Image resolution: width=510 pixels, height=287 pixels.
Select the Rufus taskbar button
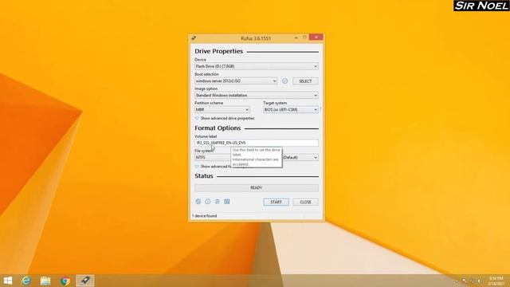85,281
